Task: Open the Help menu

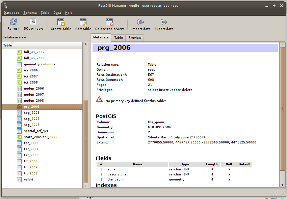Action: (69, 13)
